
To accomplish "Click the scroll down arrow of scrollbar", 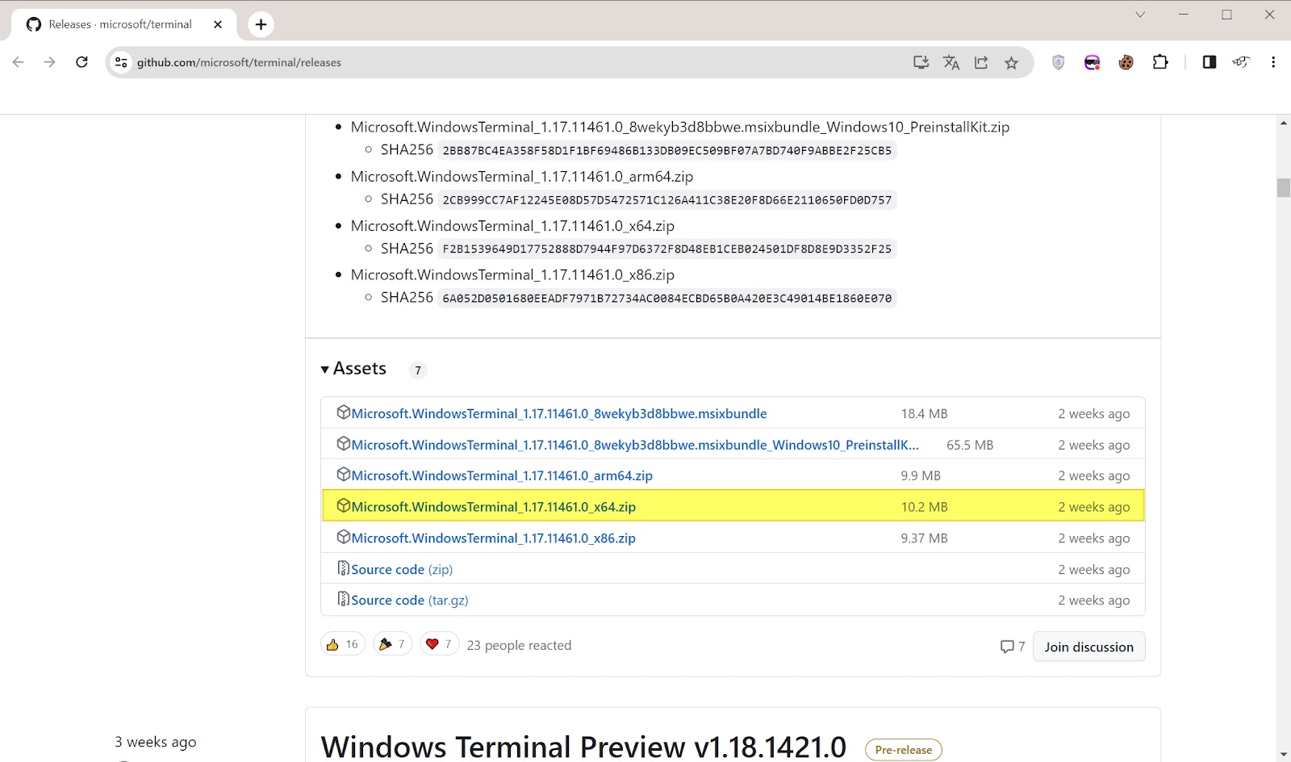I will click(1283, 754).
